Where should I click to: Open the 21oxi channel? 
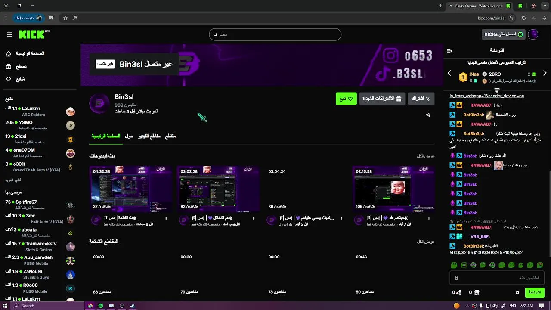pos(40,139)
